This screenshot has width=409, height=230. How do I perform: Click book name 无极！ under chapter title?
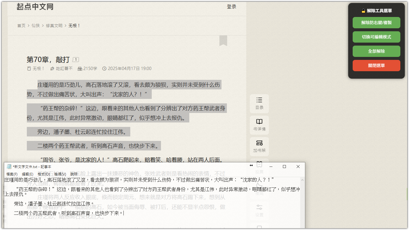36,69
